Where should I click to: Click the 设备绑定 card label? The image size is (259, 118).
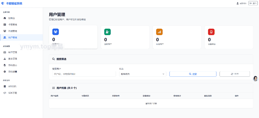click(x=212, y=44)
